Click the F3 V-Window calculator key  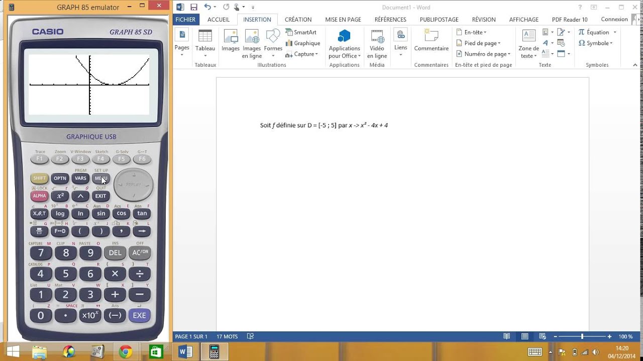pos(80,159)
